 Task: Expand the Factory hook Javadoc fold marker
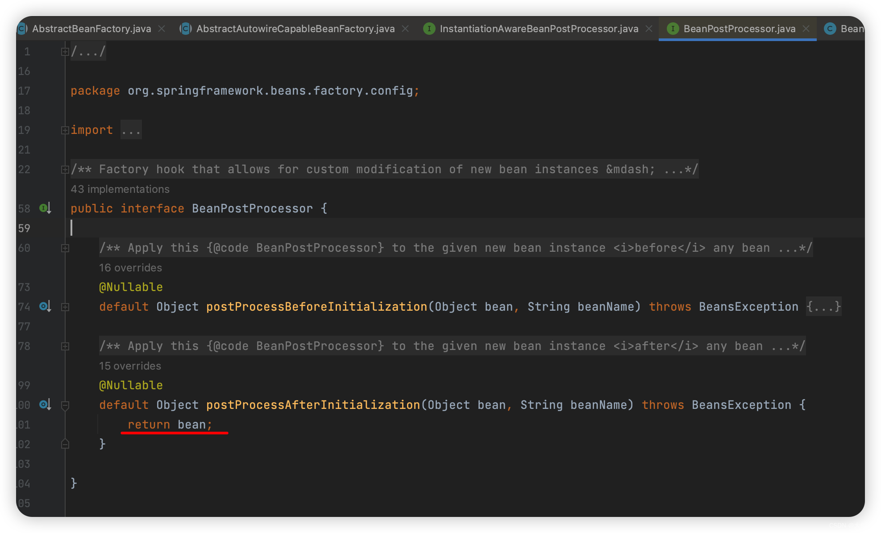[65, 170]
